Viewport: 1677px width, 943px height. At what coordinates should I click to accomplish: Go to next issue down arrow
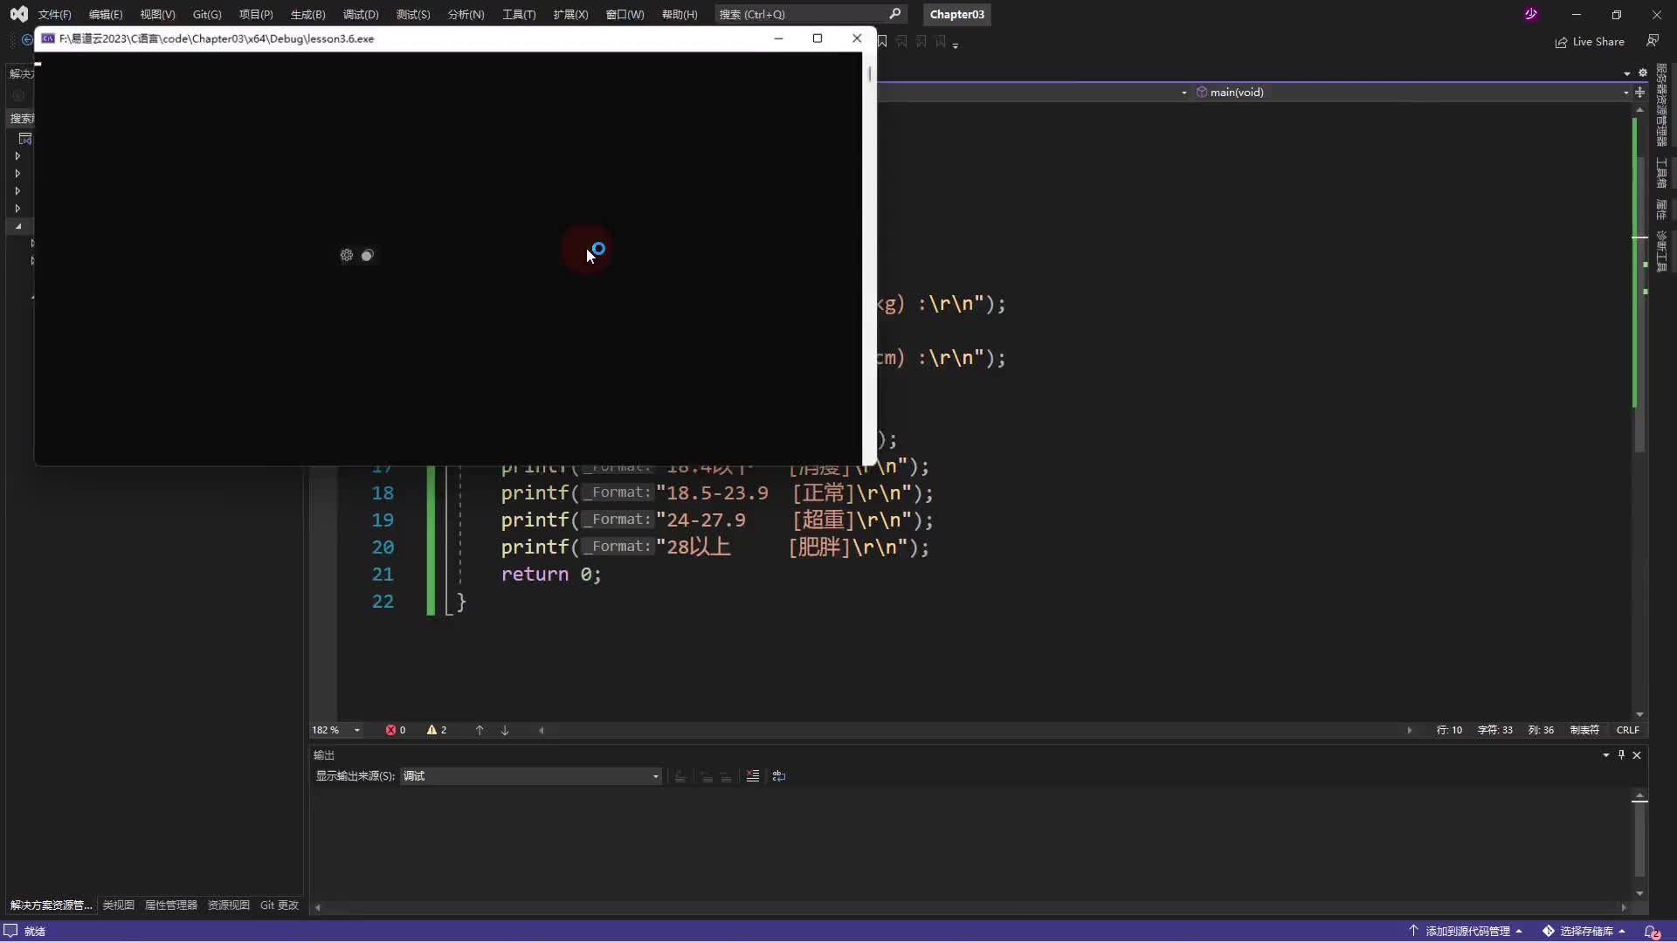[x=505, y=730]
